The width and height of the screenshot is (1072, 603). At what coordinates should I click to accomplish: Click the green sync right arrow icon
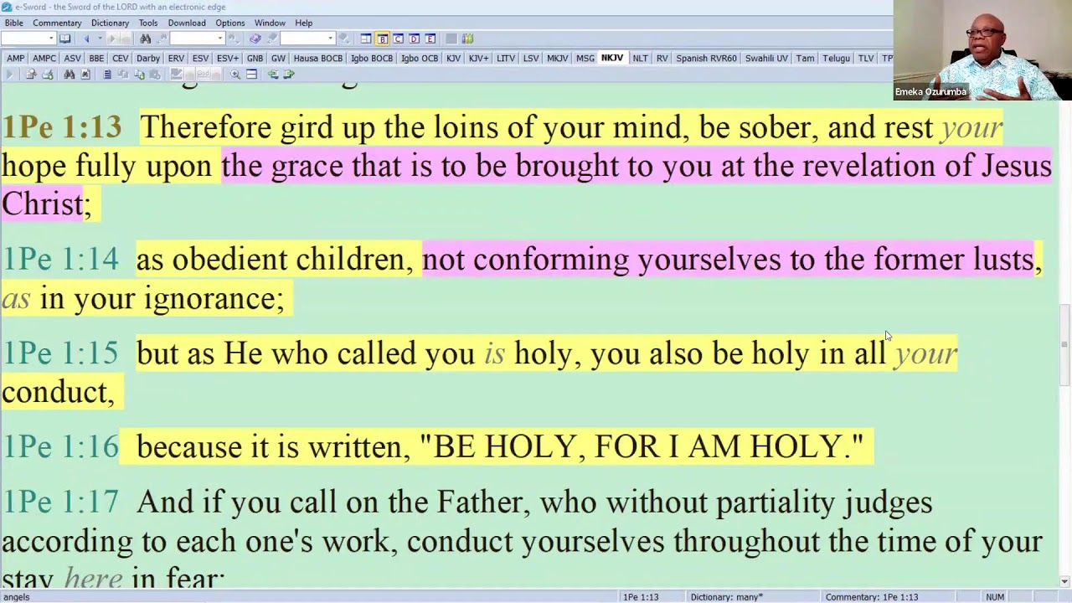289,75
